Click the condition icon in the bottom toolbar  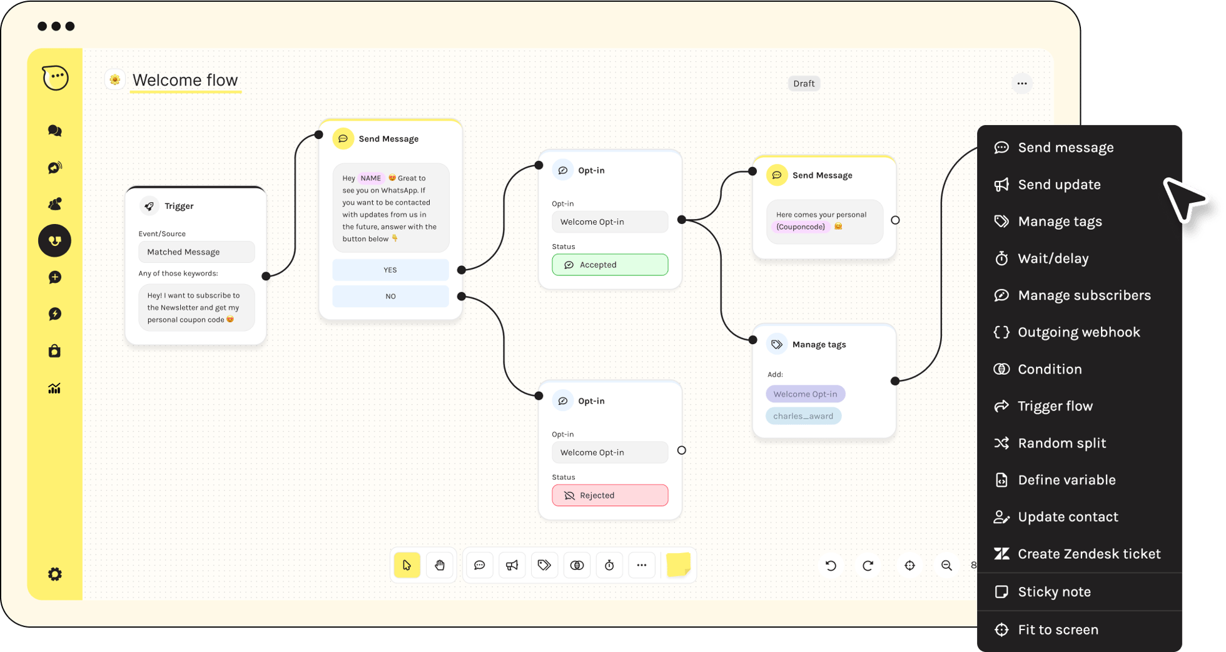tap(577, 565)
